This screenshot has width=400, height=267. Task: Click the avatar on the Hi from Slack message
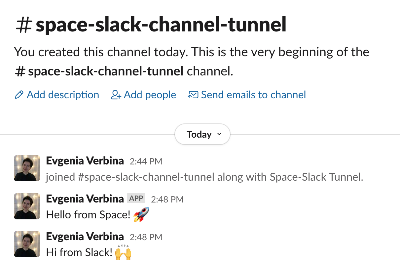(27, 244)
